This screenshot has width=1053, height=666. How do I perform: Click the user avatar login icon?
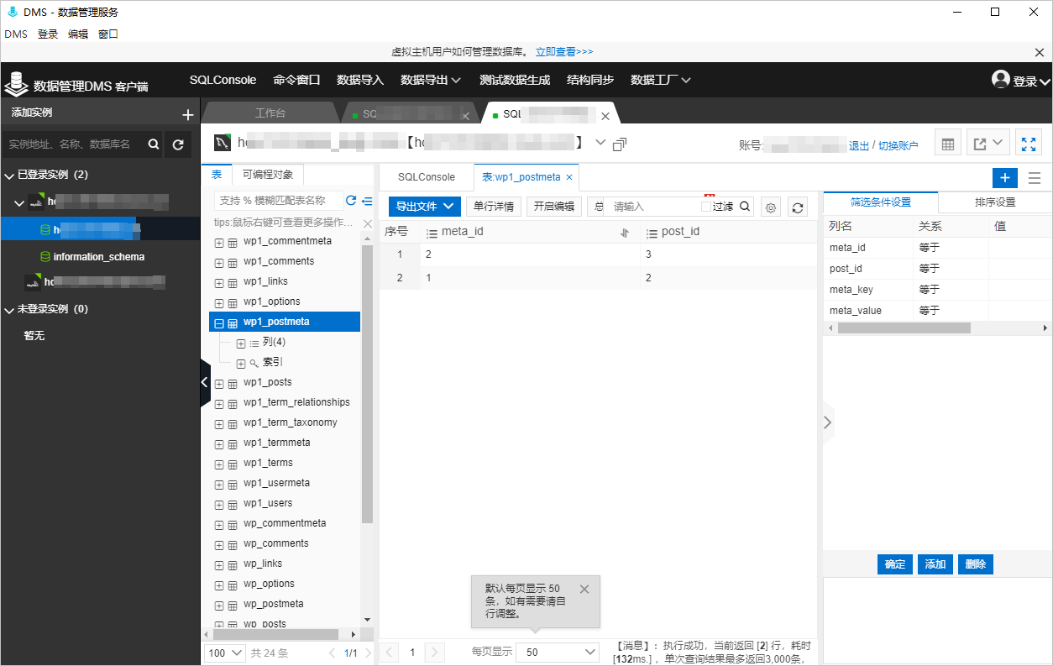coord(1000,80)
